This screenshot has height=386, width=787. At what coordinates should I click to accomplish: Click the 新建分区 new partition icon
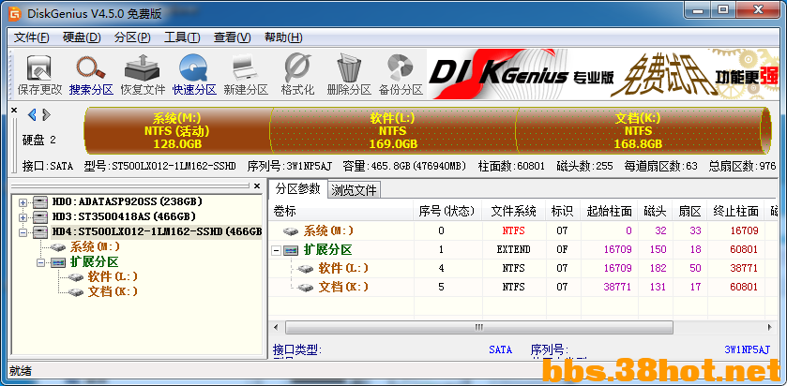246,68
